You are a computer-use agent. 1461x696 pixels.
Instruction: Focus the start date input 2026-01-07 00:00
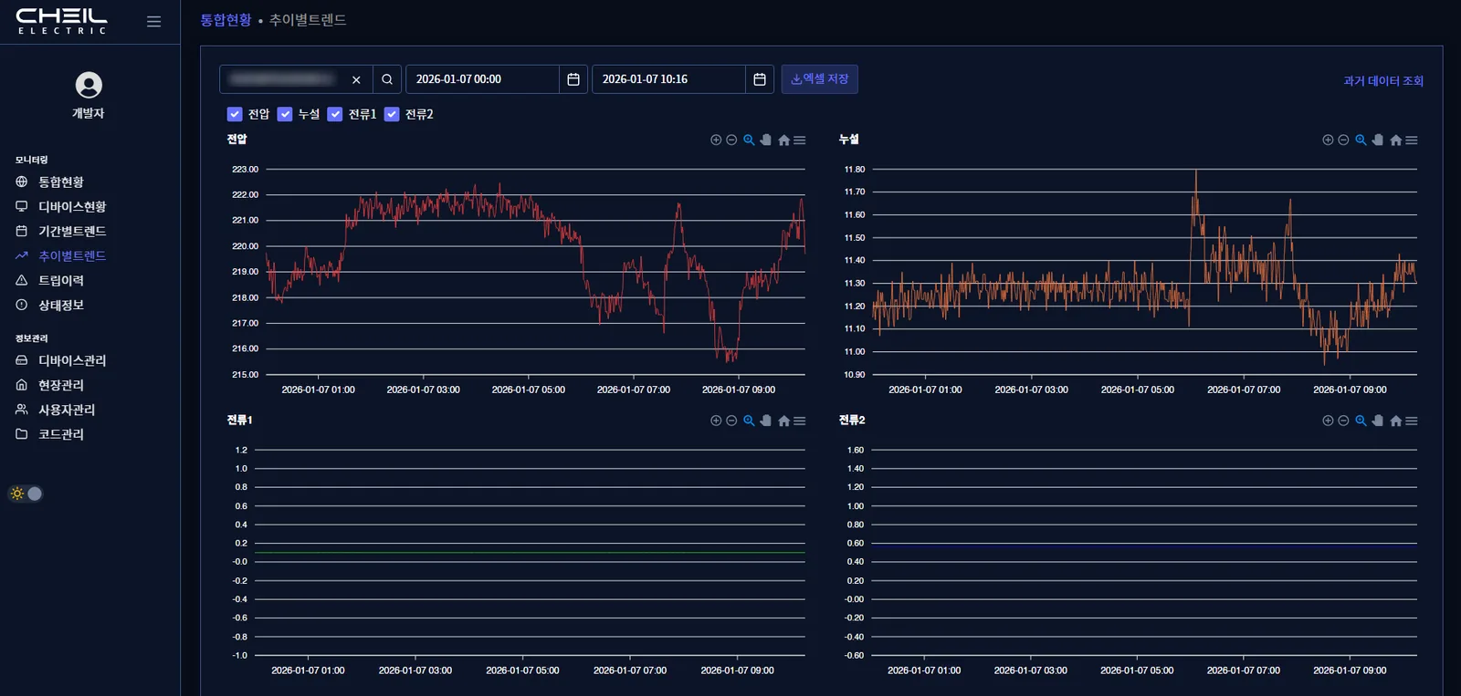(x=482, y=79)
